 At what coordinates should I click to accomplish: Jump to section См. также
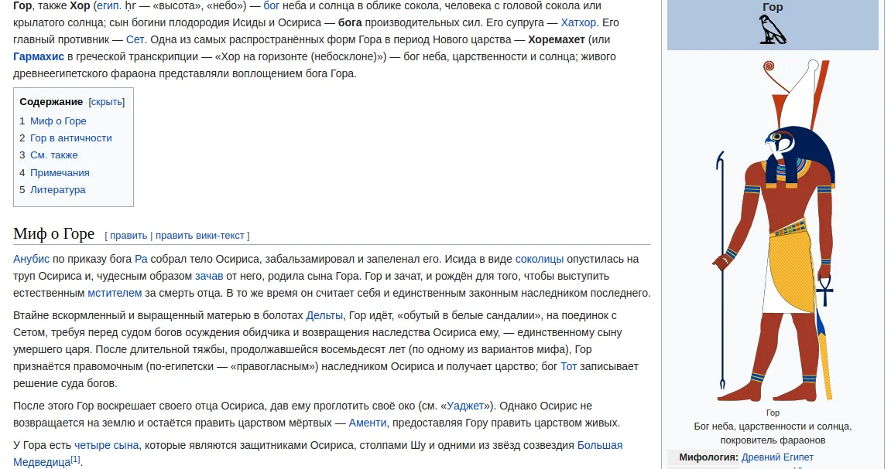tap(54, 155)
